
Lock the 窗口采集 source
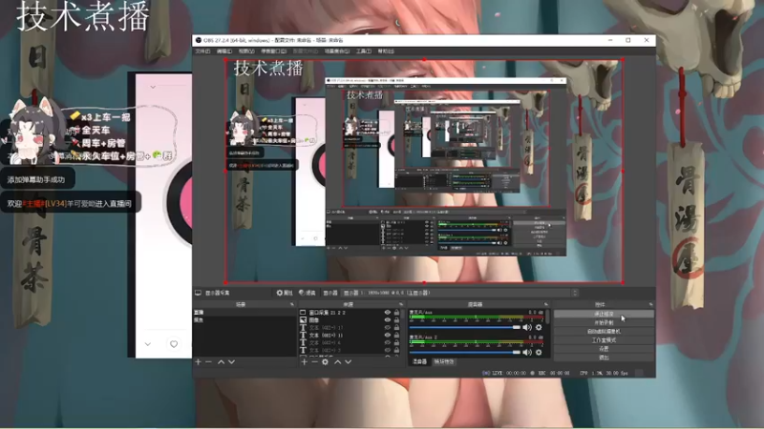[x=396, y=313]
